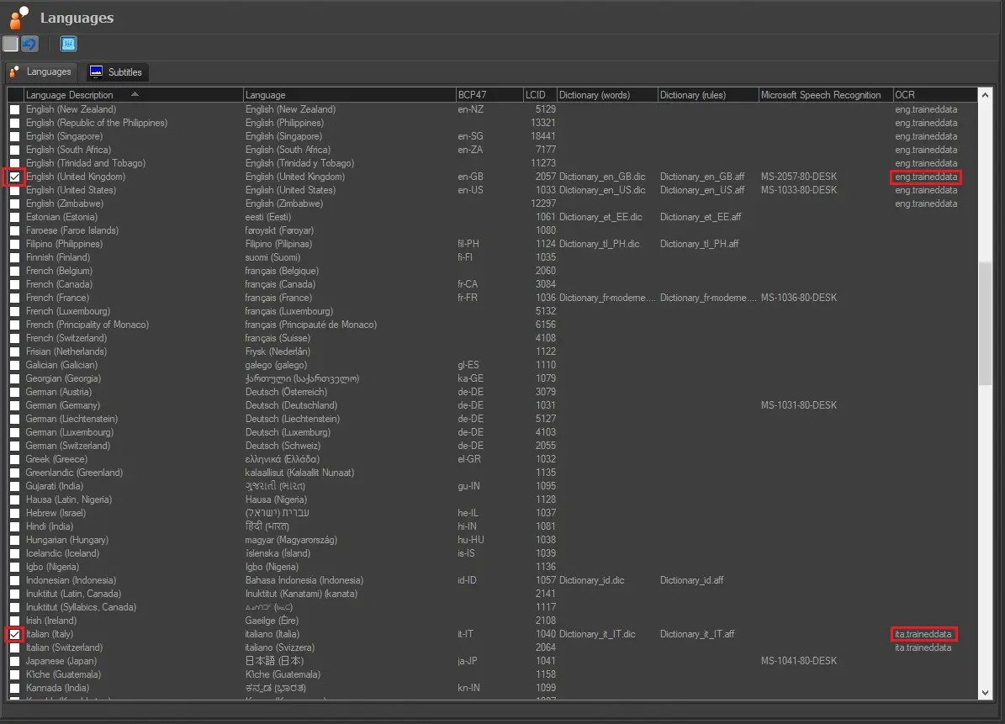Check the Japanese (Japan) checkbox
Viewport: 1005px width, 724px height.
click(15, 661)
